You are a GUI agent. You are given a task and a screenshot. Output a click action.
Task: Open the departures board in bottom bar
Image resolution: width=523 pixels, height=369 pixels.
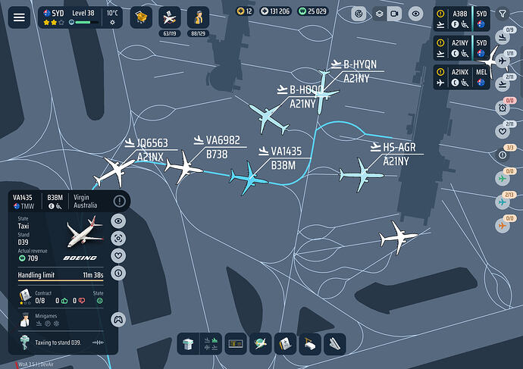pyautogui.click(x=236, y=344)
